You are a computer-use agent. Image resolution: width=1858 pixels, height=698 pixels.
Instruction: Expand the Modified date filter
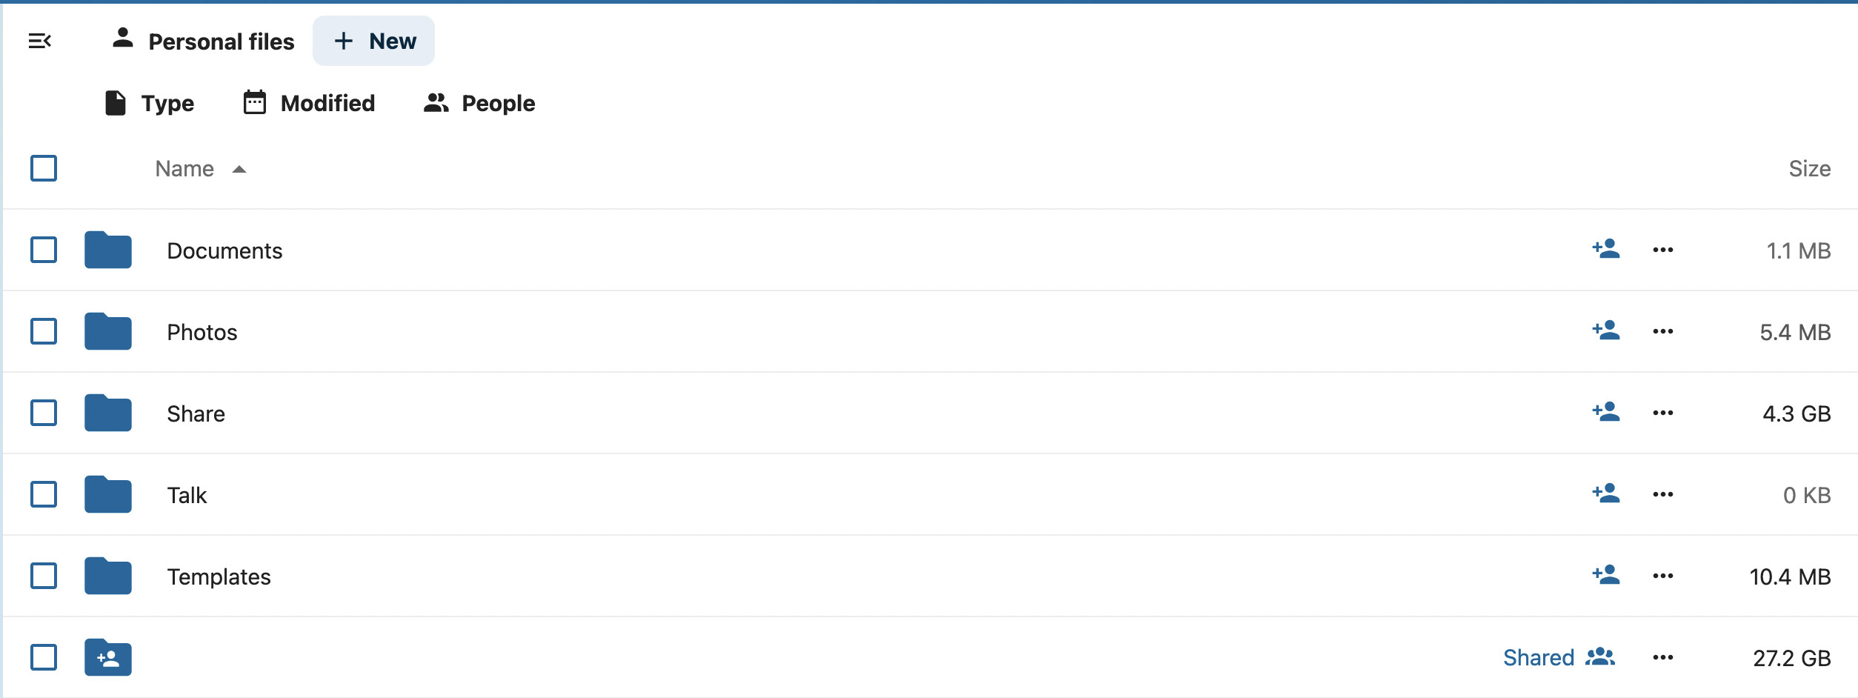[x=309, y=103]
